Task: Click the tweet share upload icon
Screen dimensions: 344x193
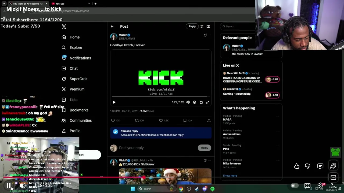Action: (209, 121)
